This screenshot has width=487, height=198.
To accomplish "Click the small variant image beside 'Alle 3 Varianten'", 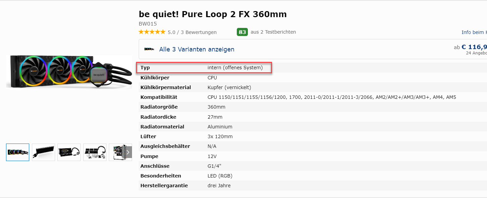I will pyautogui.click(x=149, y=49).
